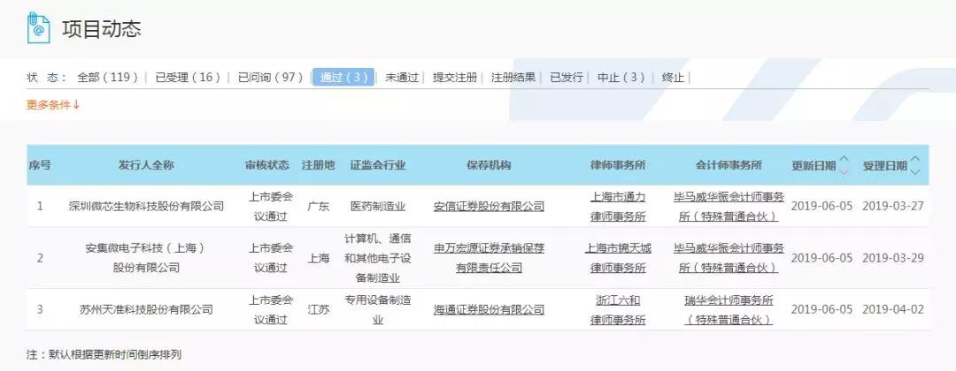Sort by 受理日期 using arrow icon

[x=915, y=165]
